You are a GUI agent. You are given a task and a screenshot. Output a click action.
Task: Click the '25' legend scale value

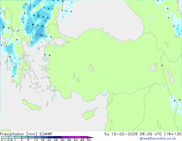[x=56, y=140]
